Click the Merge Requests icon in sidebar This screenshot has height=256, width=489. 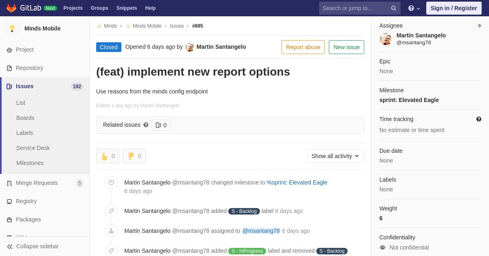pos(9,183)
